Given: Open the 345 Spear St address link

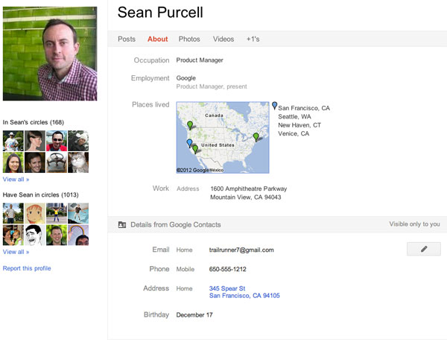Looking at the screenshot, I should pyautogui.click(x=227, y=288).
